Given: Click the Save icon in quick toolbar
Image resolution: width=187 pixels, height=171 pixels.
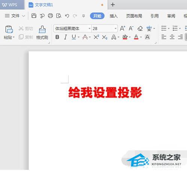Looking at the screenshot, I should [x=34, y=16].
